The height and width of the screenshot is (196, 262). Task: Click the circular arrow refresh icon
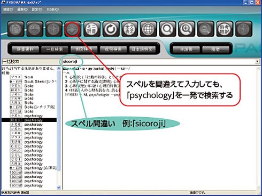[111, 29]
